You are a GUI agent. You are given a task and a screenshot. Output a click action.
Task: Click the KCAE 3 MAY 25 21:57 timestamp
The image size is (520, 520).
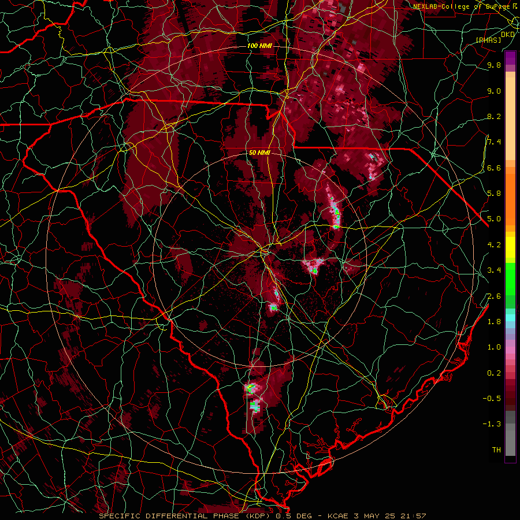click(x=377, y=516)
